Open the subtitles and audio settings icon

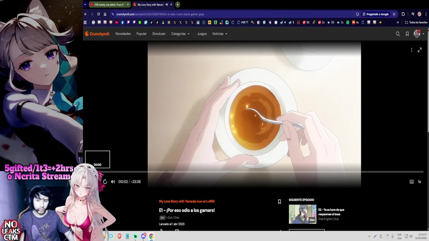tap(412, 182)
